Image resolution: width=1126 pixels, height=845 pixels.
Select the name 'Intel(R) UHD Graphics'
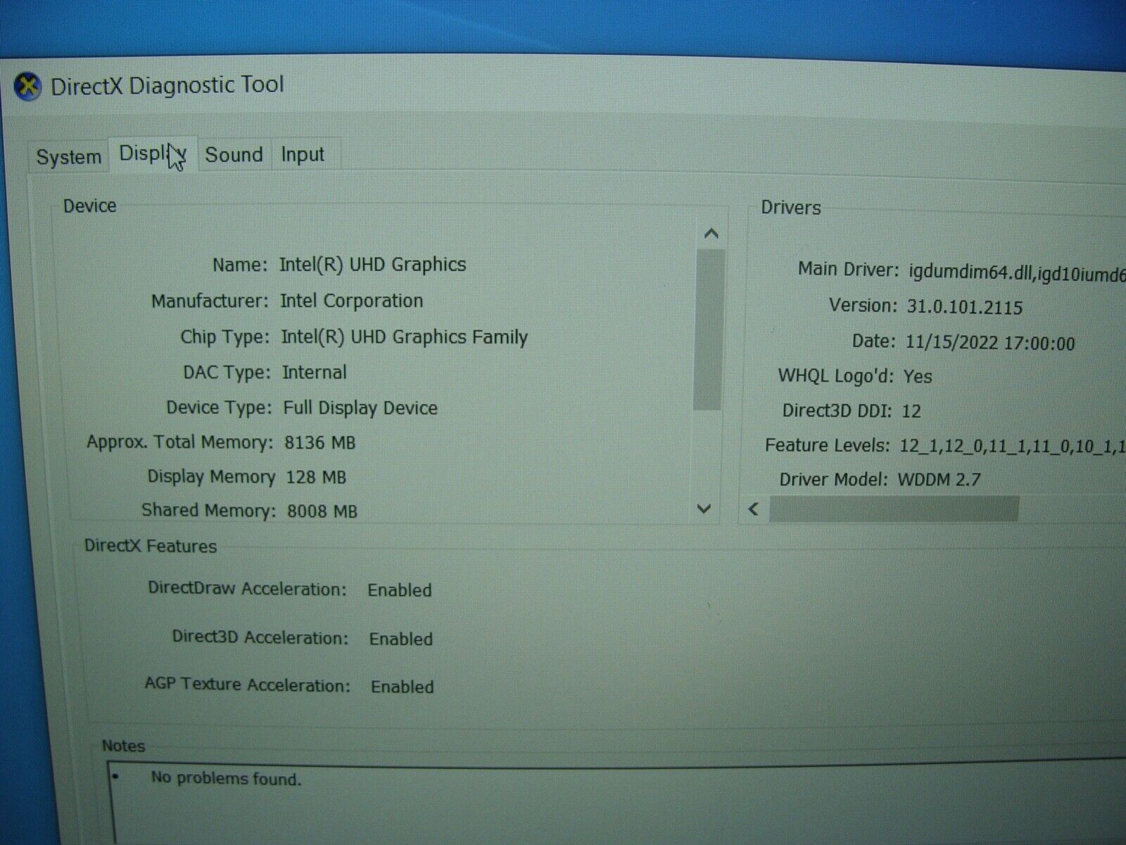tap(372, 264)
